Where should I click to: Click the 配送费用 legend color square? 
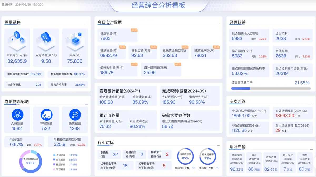pyautogui.click(x=54, y=165)
